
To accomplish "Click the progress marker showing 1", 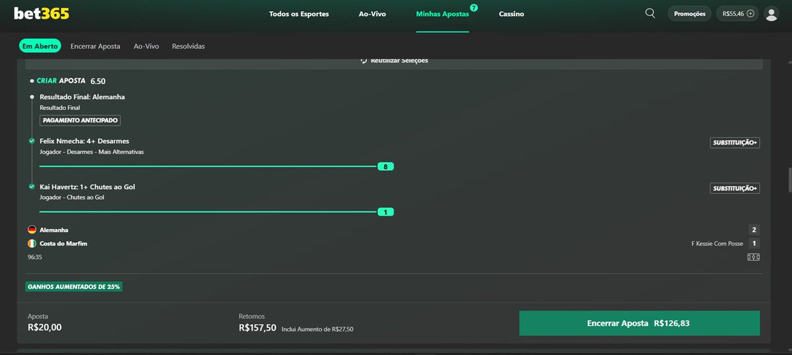I will 385,212.
